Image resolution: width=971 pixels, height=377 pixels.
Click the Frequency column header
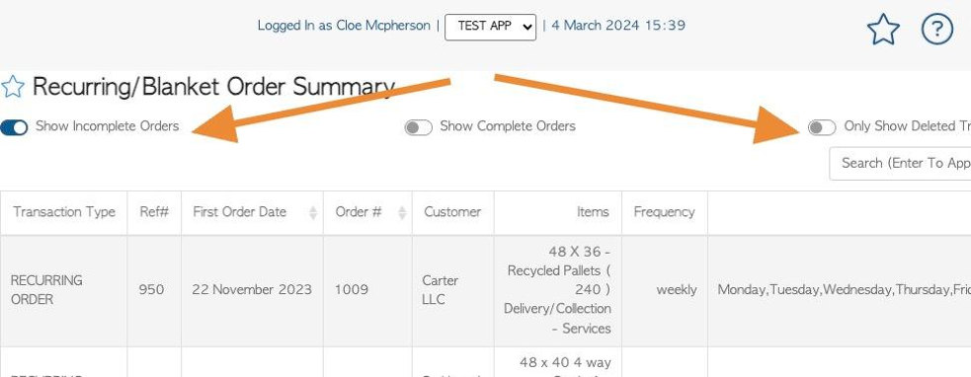(665, 212)
